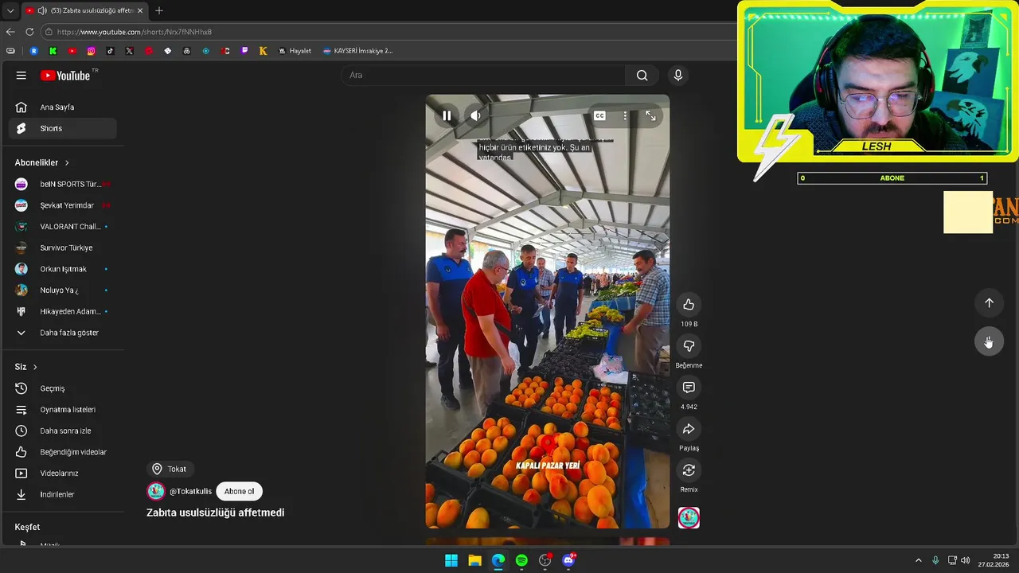The height and width of the screenshot is (573, 1019).
Task: Click the Tokat location chip
Action: (x=170, y=469)
